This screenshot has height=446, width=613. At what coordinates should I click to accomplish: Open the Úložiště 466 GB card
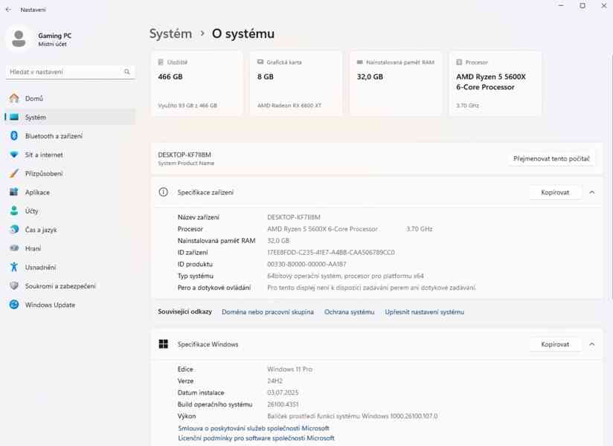(x=196, y=83)
